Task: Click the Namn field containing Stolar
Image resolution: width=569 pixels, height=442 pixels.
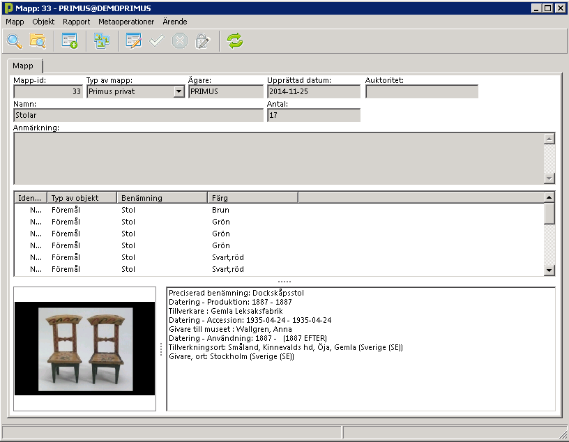Action: (138, 116)
